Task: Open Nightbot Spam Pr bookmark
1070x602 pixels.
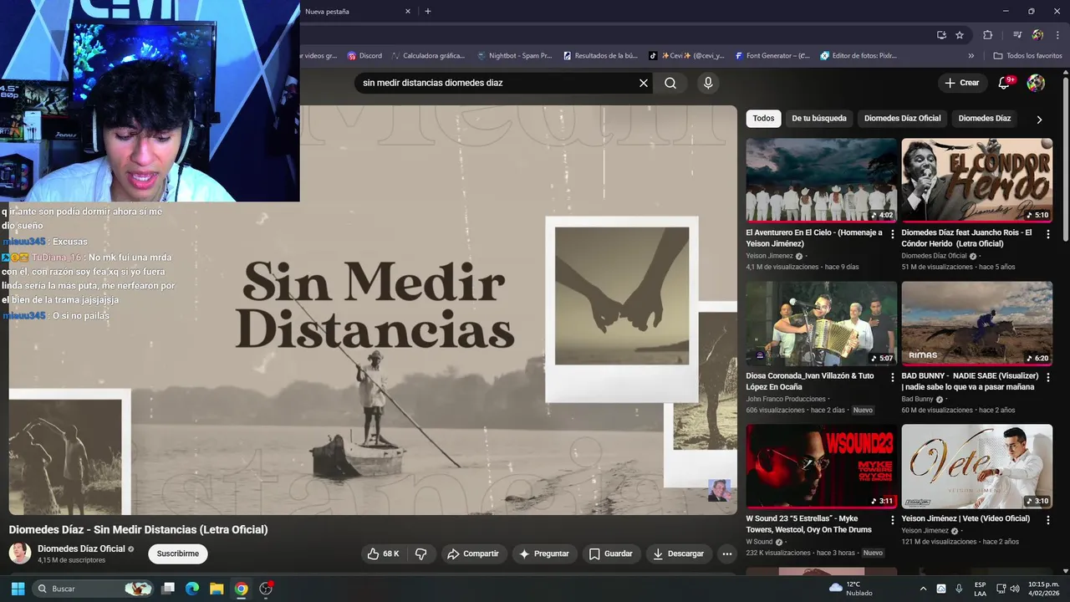Action: (514, 56)
